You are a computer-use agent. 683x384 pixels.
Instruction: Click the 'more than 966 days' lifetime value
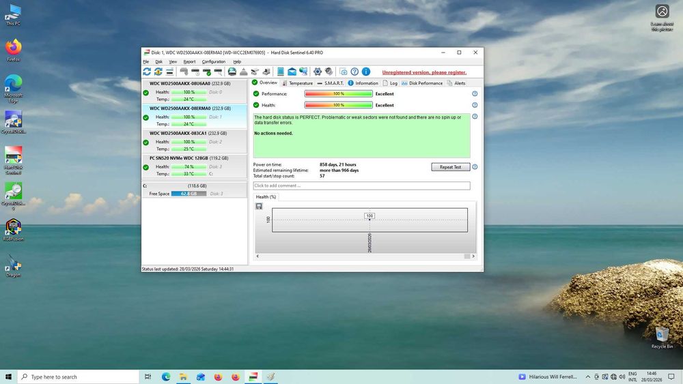tap(339, 171)
